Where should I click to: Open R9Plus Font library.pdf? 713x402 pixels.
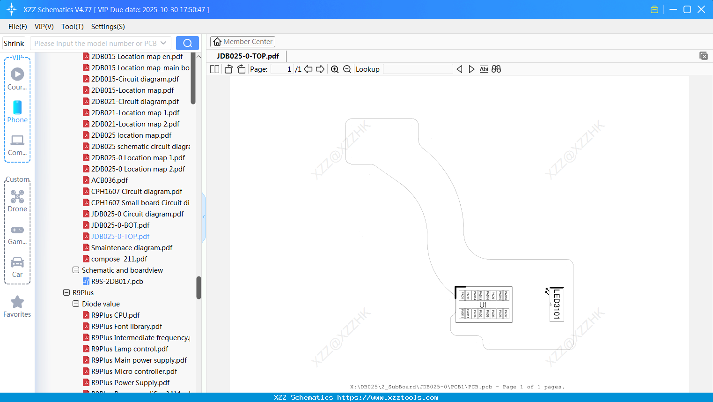(x=126, y=327)
